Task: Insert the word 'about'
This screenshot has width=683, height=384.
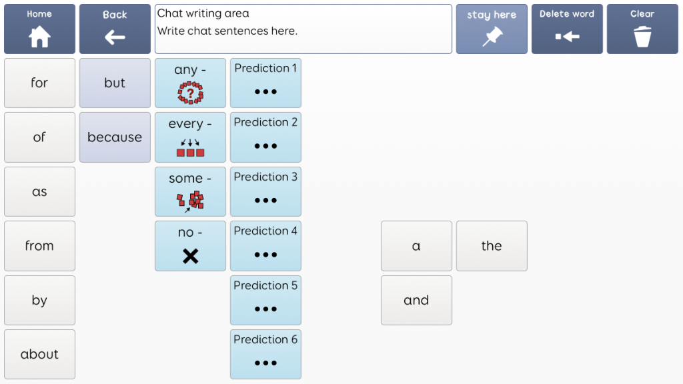Action: (39, 354)
